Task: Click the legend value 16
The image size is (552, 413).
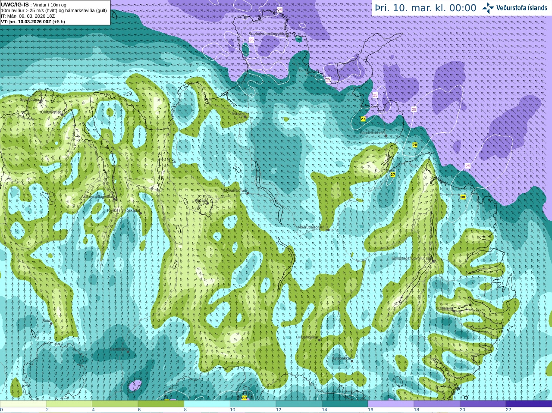Action: 370,410
